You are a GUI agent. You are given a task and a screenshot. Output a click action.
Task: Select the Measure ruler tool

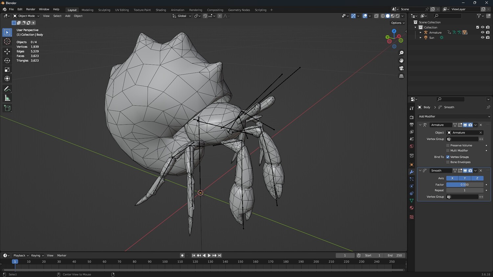click(x=7, y=98)
